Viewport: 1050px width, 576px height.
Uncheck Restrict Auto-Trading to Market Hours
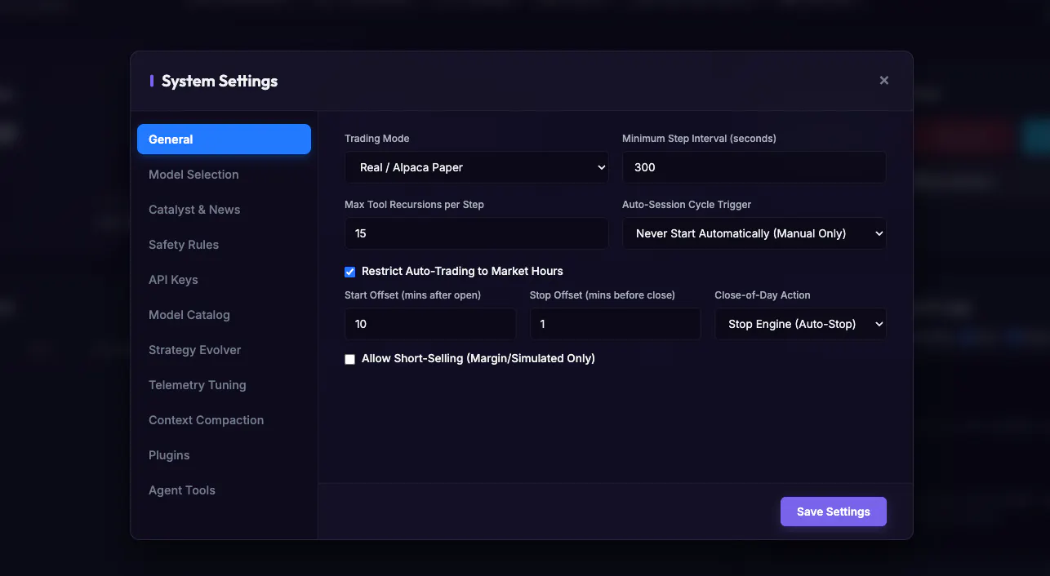click(x=350, y=271)
